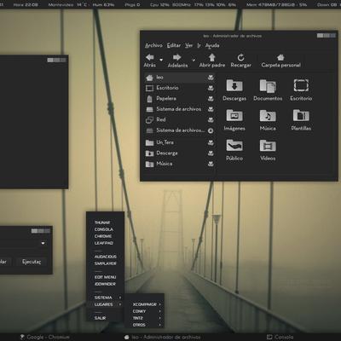Expand XCOMPMGR submenu arrow
Viewport: 341px width, 341px height.
tap(160, 304)
